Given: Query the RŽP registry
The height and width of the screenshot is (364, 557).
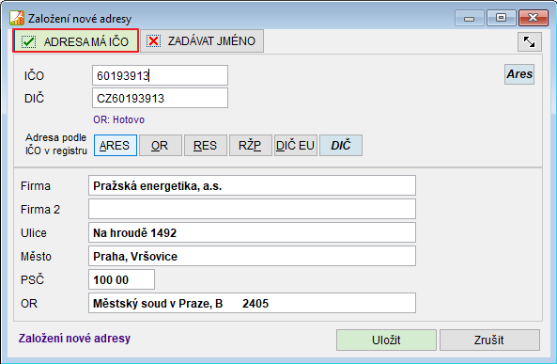Looking at the screenshot, I should point(251,146).
